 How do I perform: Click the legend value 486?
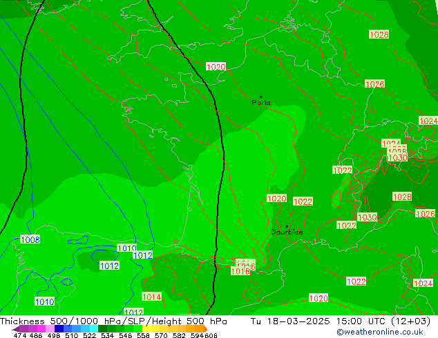(36, 335)
